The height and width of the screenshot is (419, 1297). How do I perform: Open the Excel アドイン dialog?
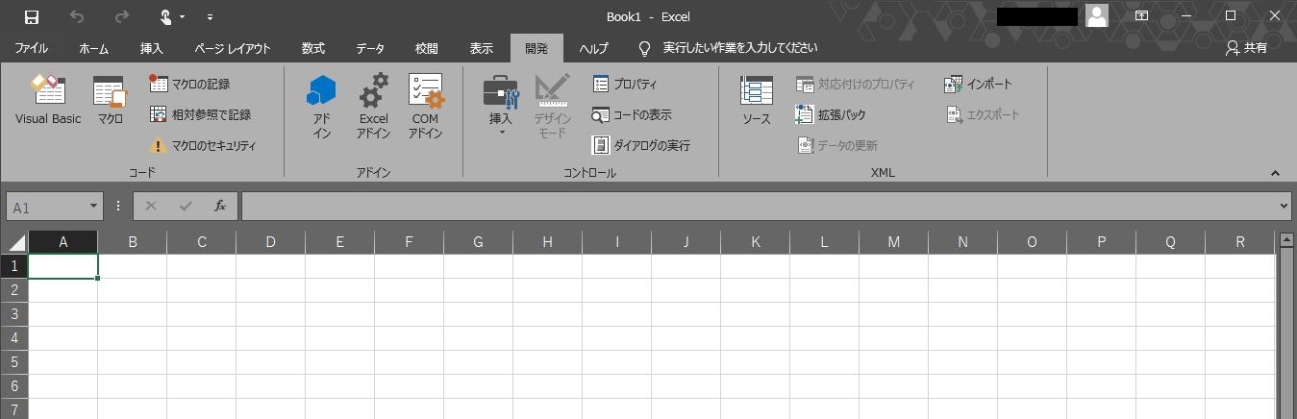click(x=373, y=107)
